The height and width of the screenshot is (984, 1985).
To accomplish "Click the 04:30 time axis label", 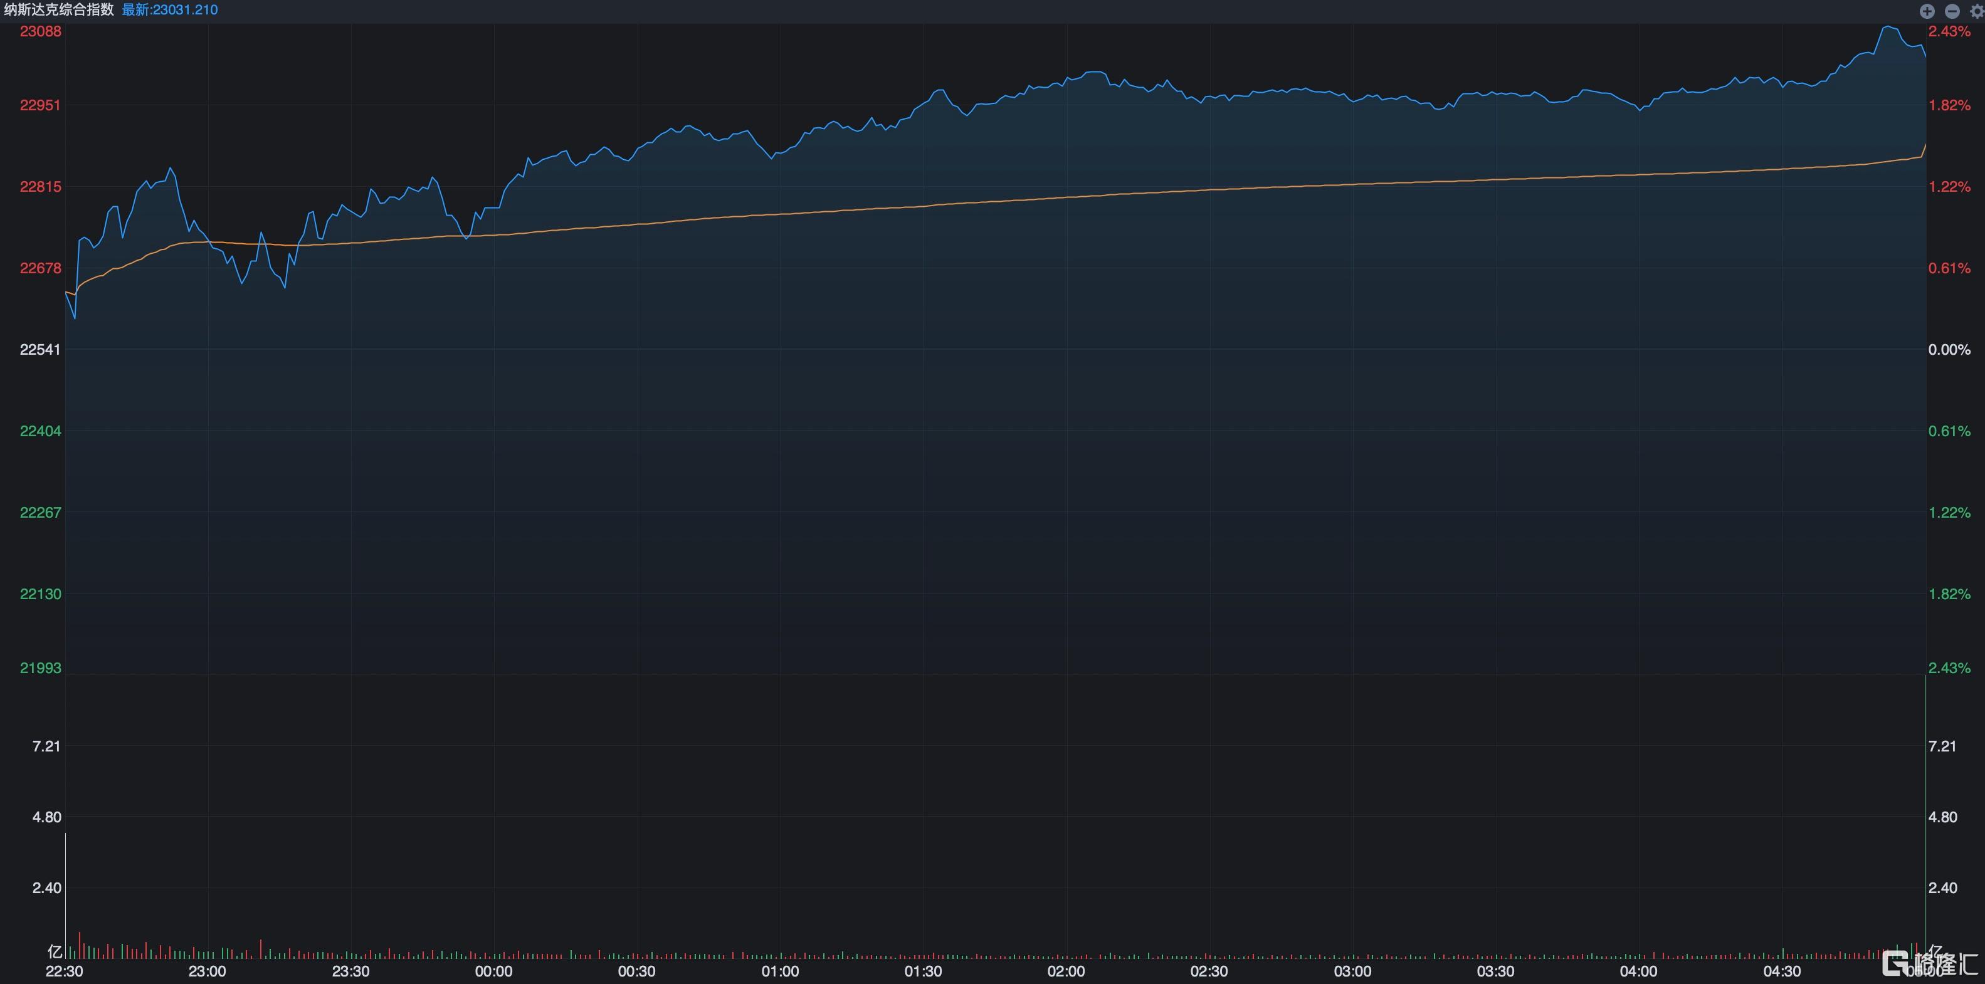I will click(1782, 971).
